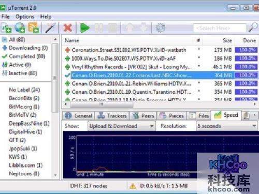Sort torrents by the Done column header

(247, 40)
